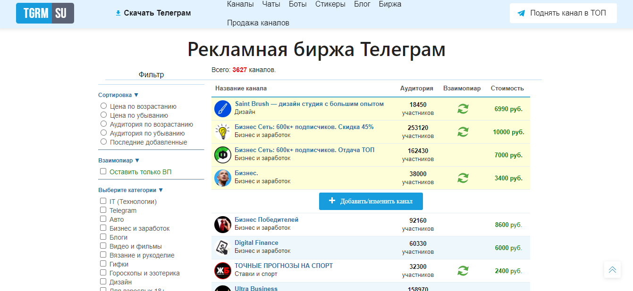The width and height of the screenshot is (633, 291).
Task: Open Продажа каналов menu item
Action: point(258,23)
